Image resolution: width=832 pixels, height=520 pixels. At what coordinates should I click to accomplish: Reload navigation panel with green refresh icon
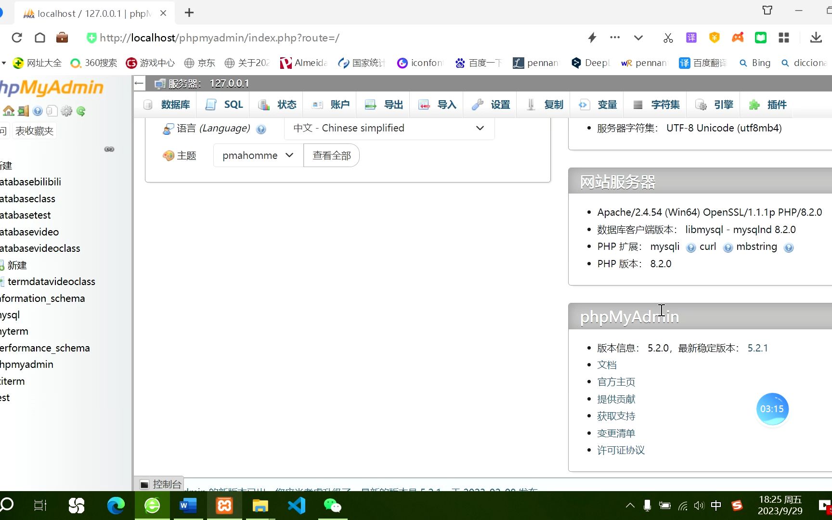pyautogui.click(x=81, y=111)
